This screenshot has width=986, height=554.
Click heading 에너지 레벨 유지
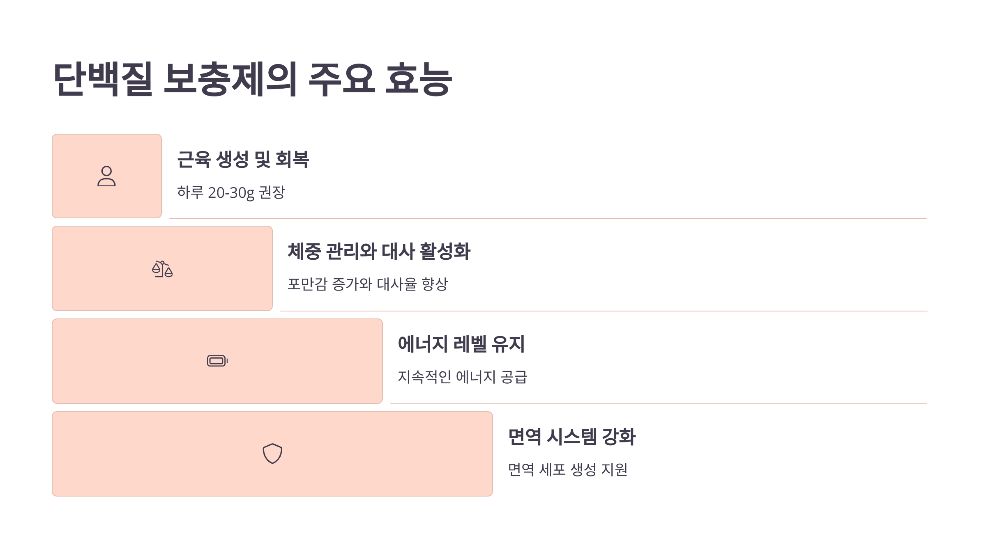pos(461,344)
